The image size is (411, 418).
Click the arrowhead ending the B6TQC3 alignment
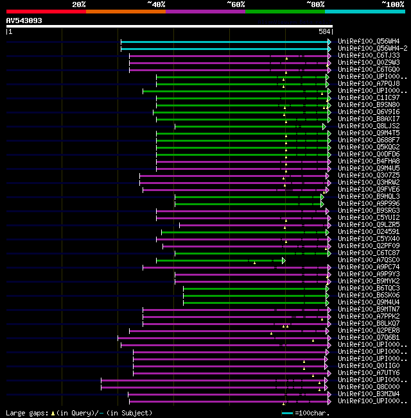pos(328,288)
